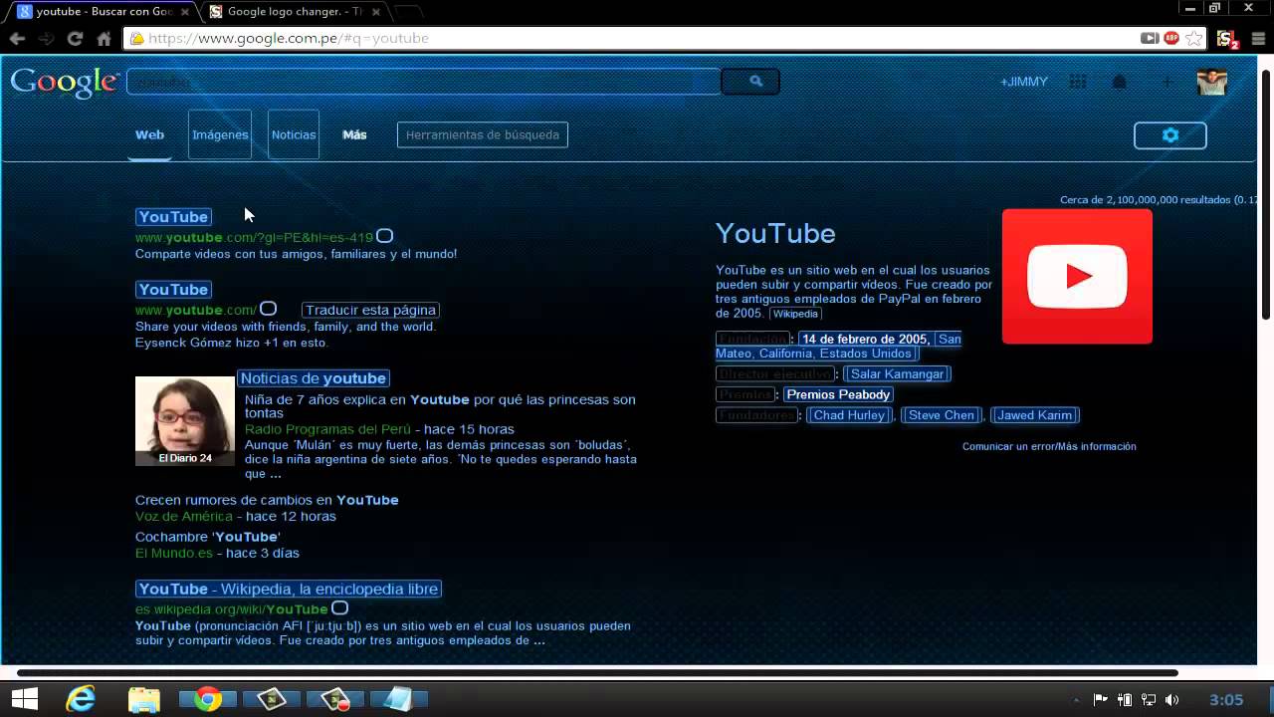Switch to the Imágenes tab

pos(220,134)
